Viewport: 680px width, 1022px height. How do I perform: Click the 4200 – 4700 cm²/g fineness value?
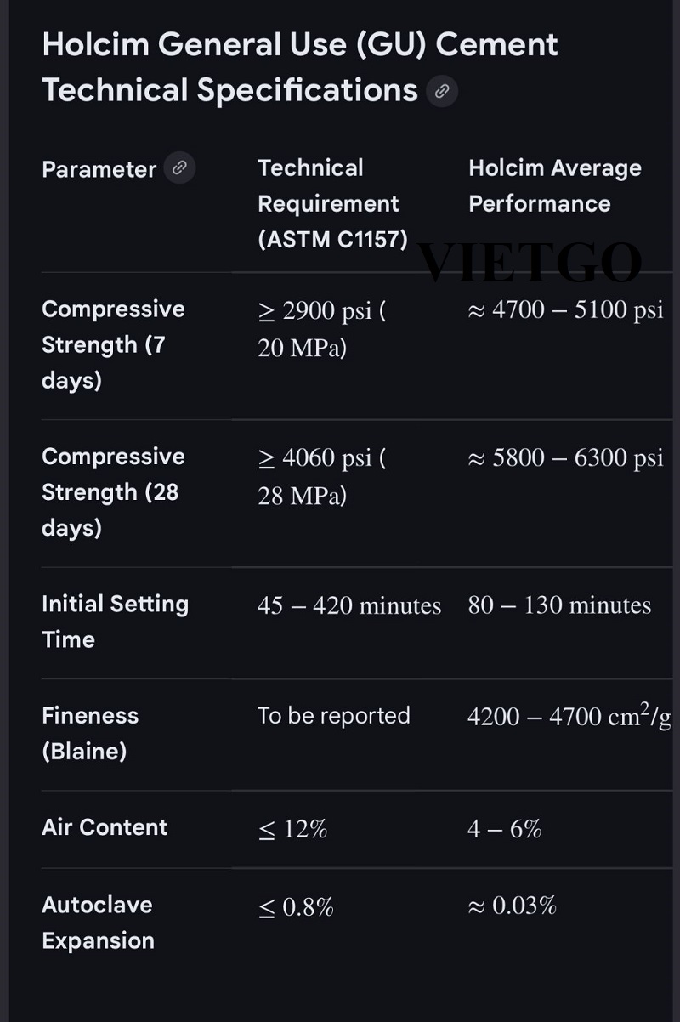(x=569, y=716)
